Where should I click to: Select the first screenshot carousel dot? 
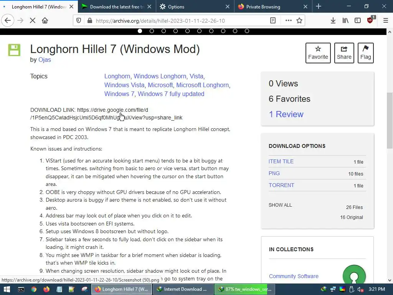[x=140, y=31]
